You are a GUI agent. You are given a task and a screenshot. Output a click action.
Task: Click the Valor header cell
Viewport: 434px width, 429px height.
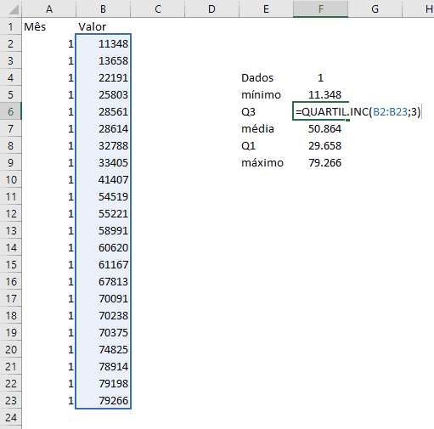pyautogui.click(x=103, y=26)
